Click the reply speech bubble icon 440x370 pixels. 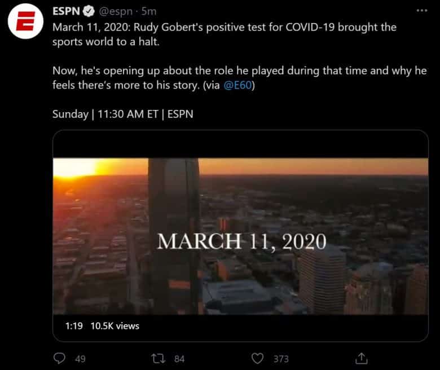(x=60, y=358)
